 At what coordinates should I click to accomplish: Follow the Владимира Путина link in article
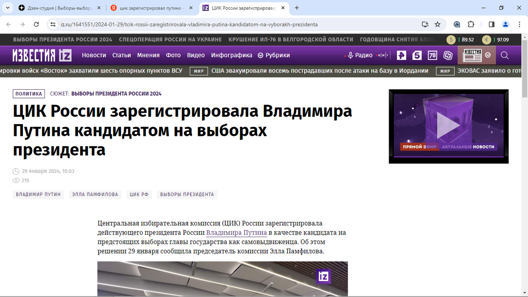click(x=237, y=232)
